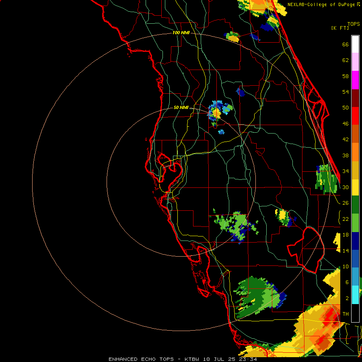
Task: Click the white 66 kft color swatch
Action: pos(355,44)
